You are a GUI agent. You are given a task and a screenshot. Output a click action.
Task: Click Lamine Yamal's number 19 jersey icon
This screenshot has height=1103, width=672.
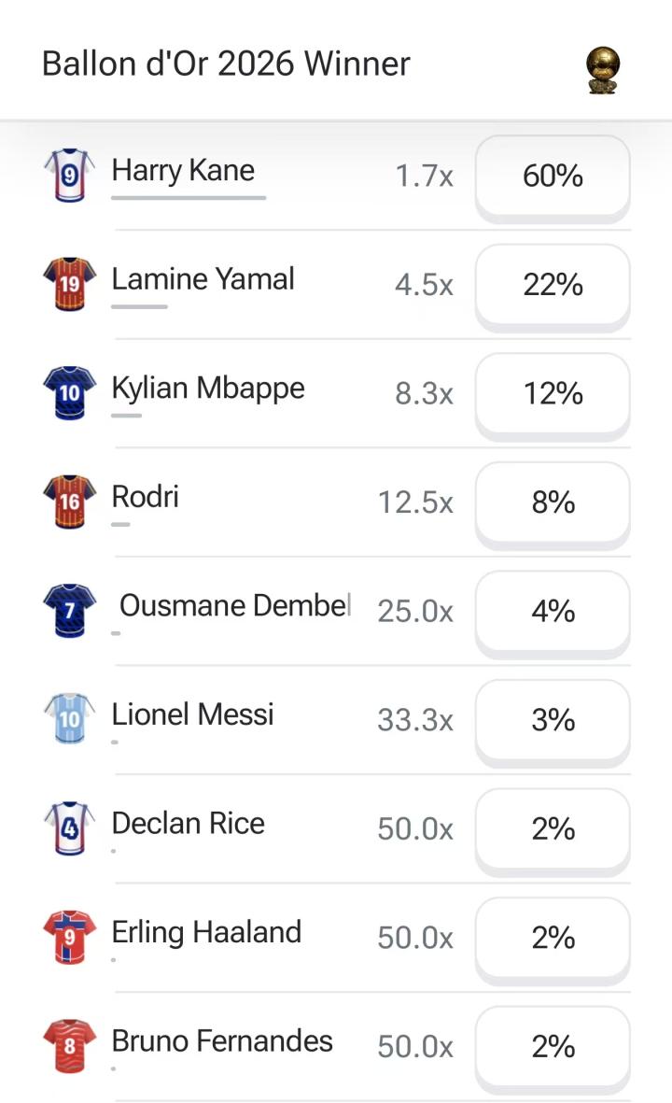pos(70,284)
